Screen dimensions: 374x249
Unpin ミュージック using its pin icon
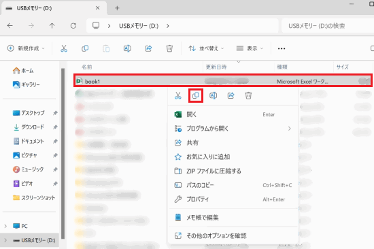(x=55, y=169)
